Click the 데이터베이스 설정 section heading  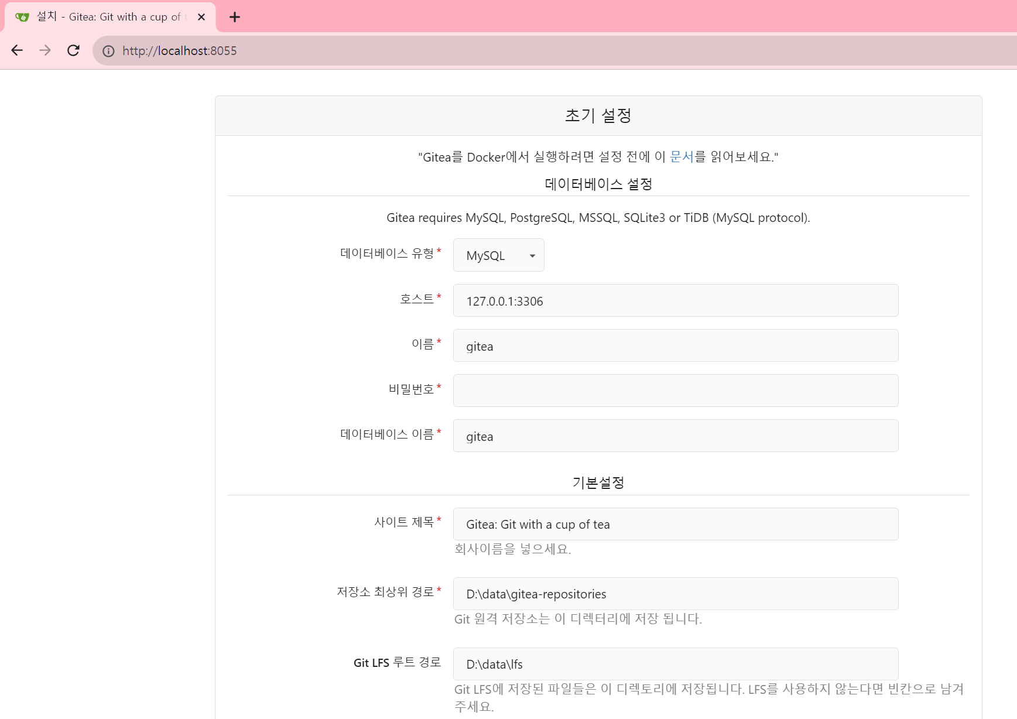[598, 184]
